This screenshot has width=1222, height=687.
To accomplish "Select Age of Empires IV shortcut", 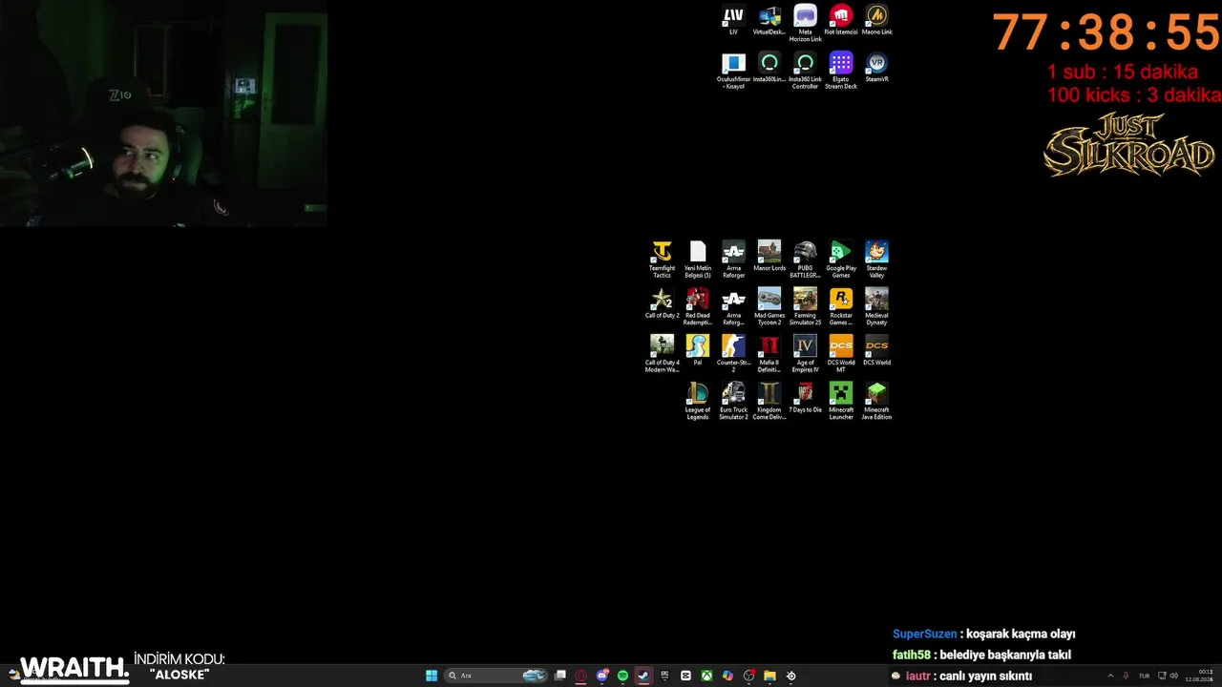I will click(805, 353).
